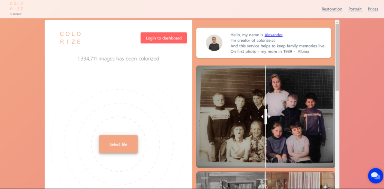Click the gallery's vertical scrollbar thumb
Image resolution: width=384 pixels, height=189 pixels.
pos(337,56)
